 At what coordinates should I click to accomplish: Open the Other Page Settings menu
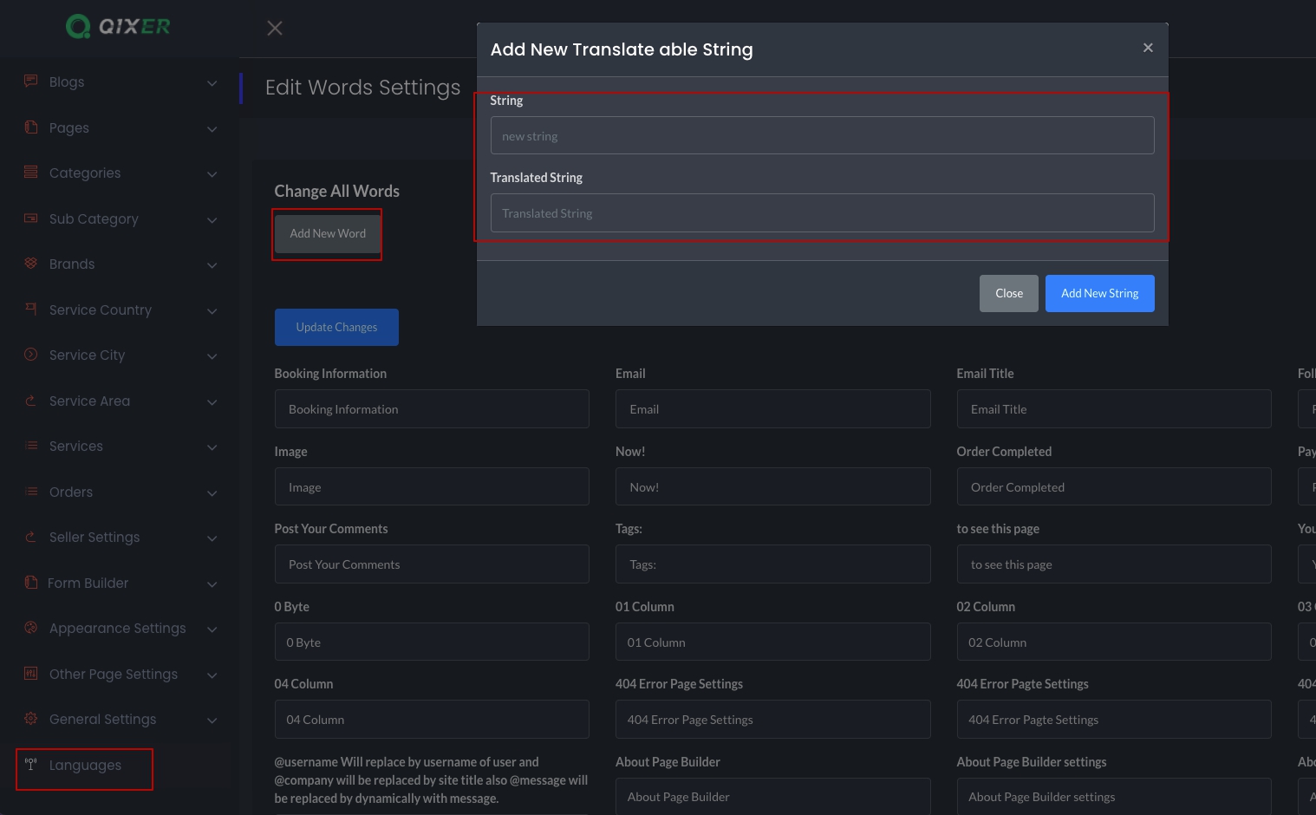pos(113,675)
